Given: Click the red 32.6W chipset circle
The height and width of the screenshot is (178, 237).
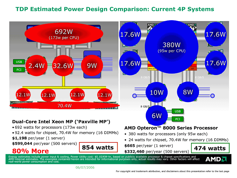Looking at the screenshot, I should [x=63, y=66].
